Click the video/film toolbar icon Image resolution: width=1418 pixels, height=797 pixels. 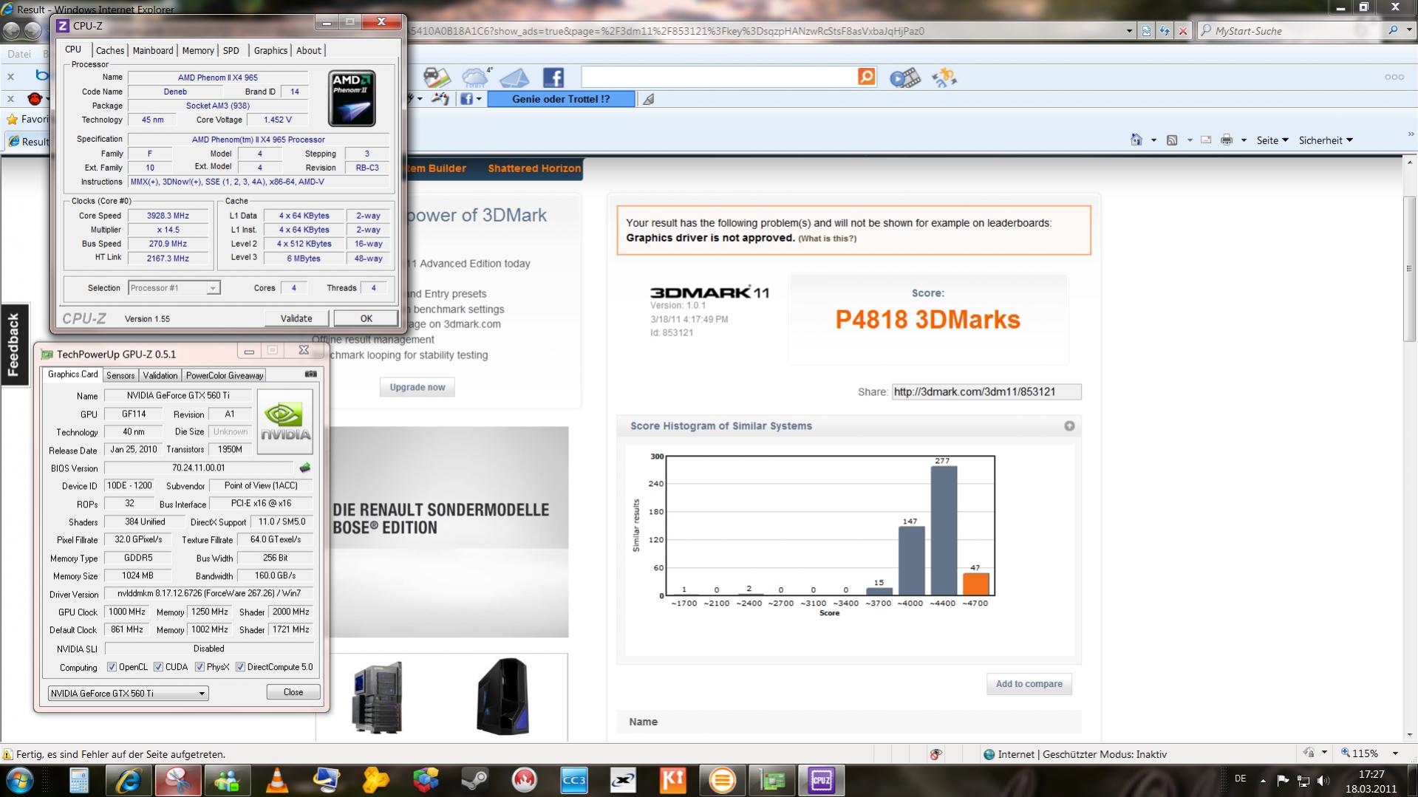tap(904, 78)
